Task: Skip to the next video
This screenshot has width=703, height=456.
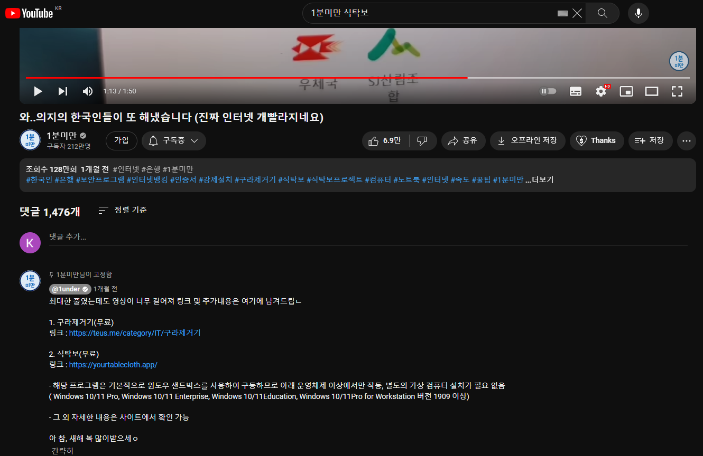Action: pyautogui.click(x=63, y=91)
